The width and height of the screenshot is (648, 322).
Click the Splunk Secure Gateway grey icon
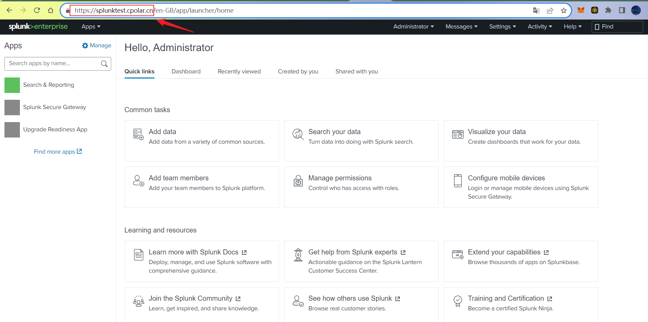(x=12, y=107)
